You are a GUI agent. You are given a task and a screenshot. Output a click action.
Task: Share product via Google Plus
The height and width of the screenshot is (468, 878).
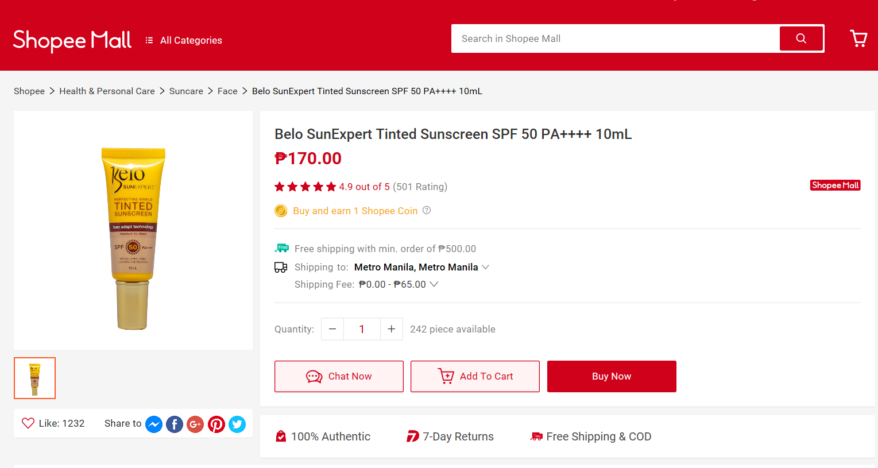pos(195,424)
